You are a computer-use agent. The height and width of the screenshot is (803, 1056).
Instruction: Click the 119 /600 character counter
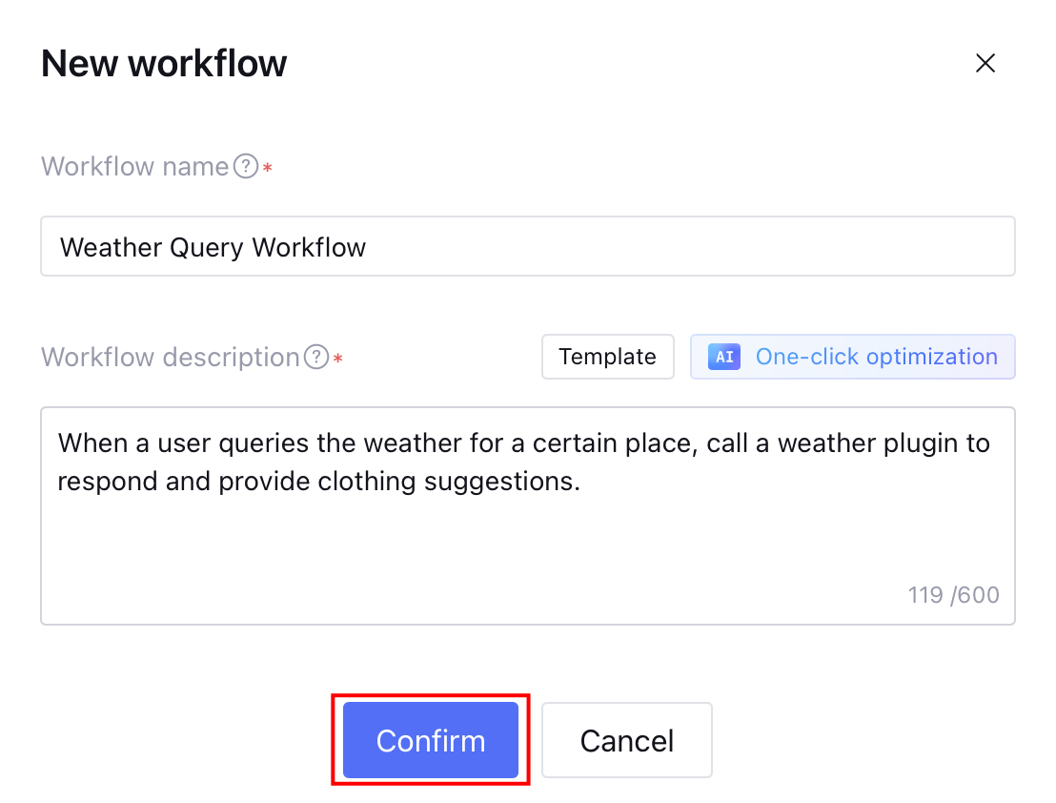click(x=953, y=595)
